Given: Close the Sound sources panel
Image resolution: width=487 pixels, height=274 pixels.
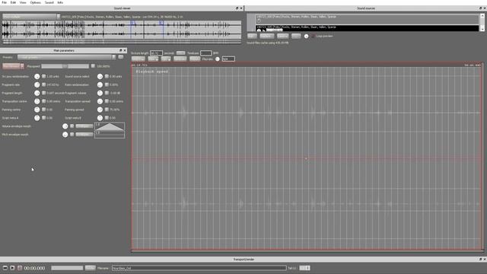Looking at the screenshot, I should (x=485, y=8).
